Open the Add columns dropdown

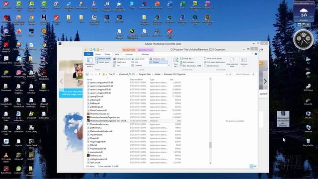(x=188, y=62)
